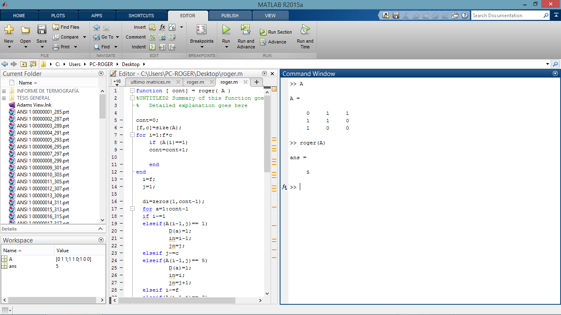Click the Run and Time icon
Image resolution: width=561 pixels, height=315 pixels.
(x=305, y=30)
